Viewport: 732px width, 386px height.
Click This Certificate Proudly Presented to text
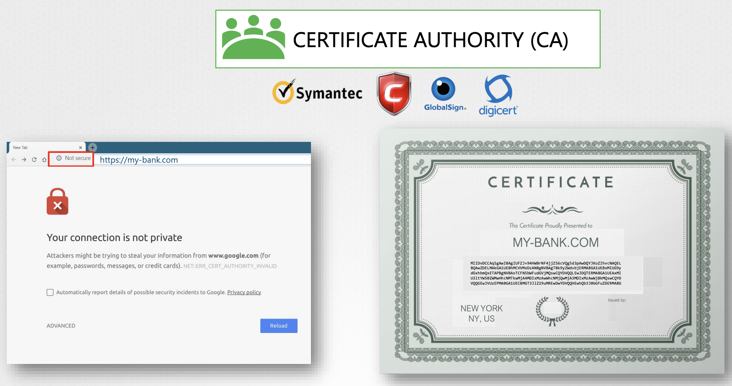coord(550,226)
